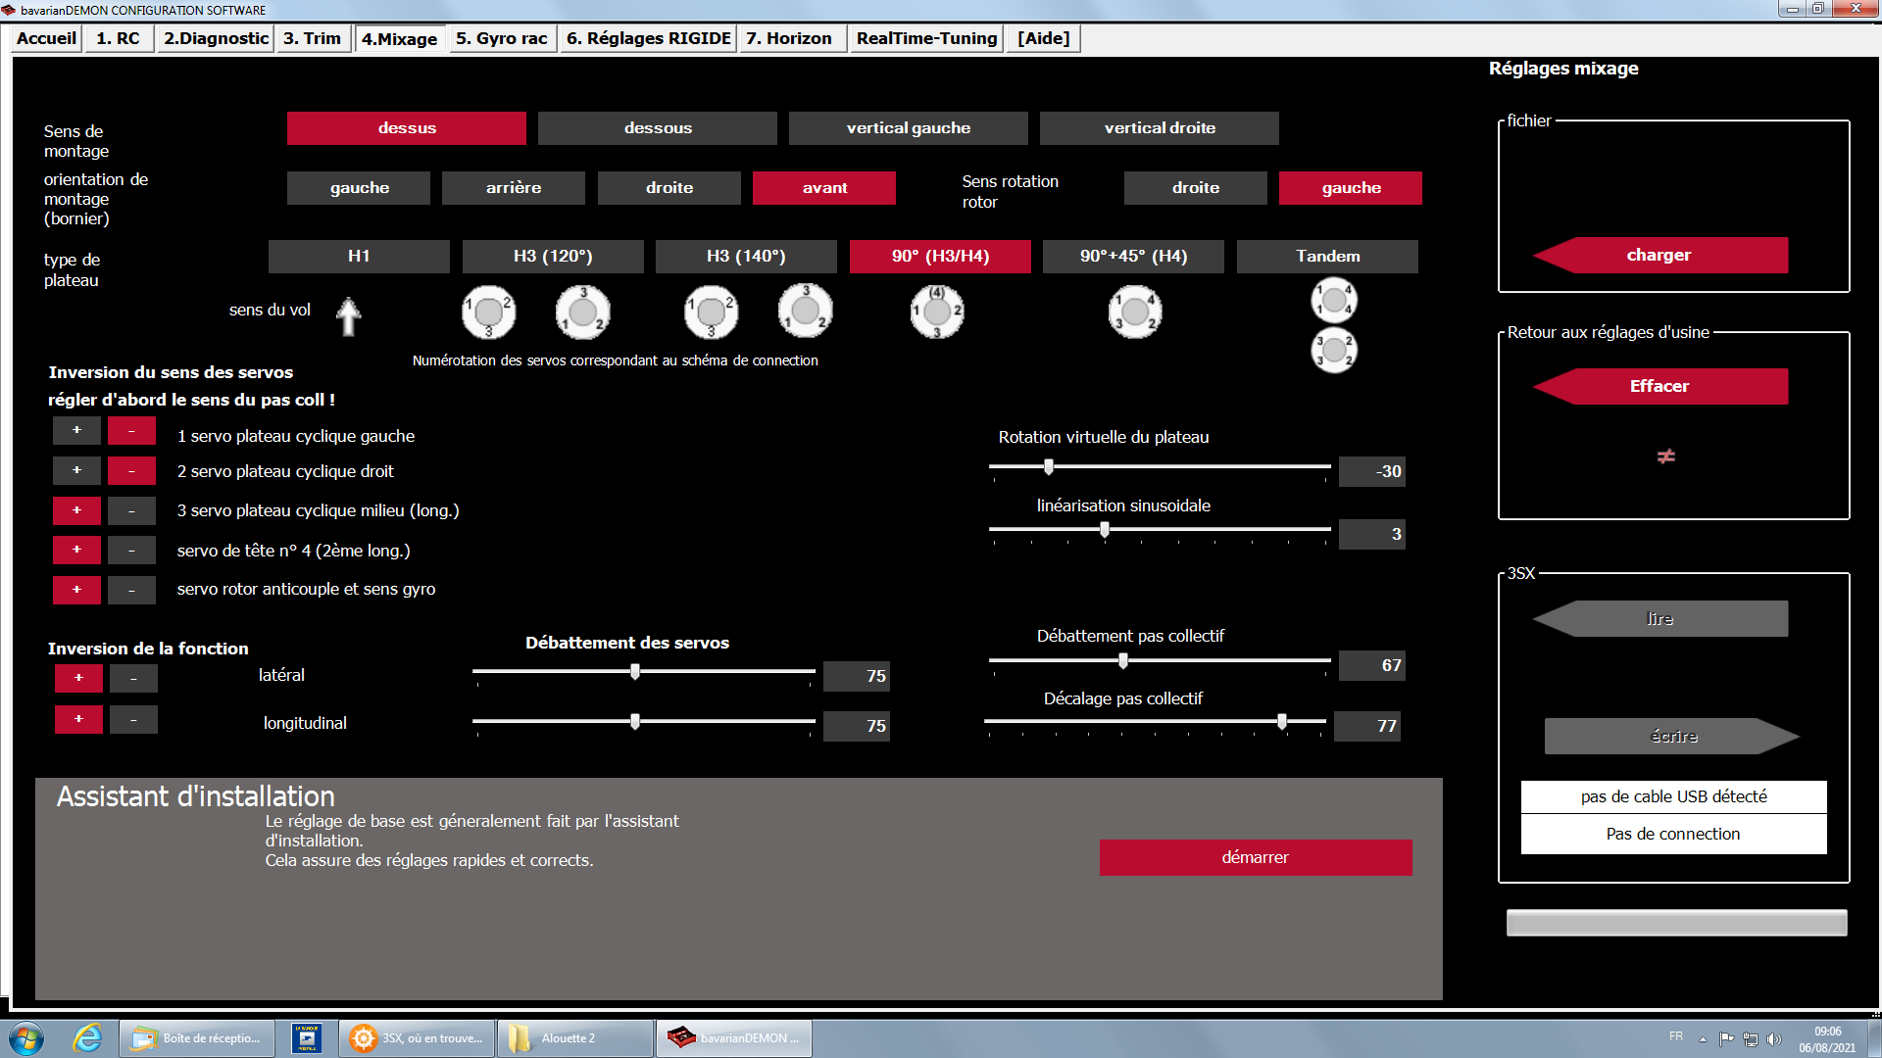The height and width of the screenshot is (1058, 1882).
Task: Set connector orientation to arrière
Action: pos(514,188)
